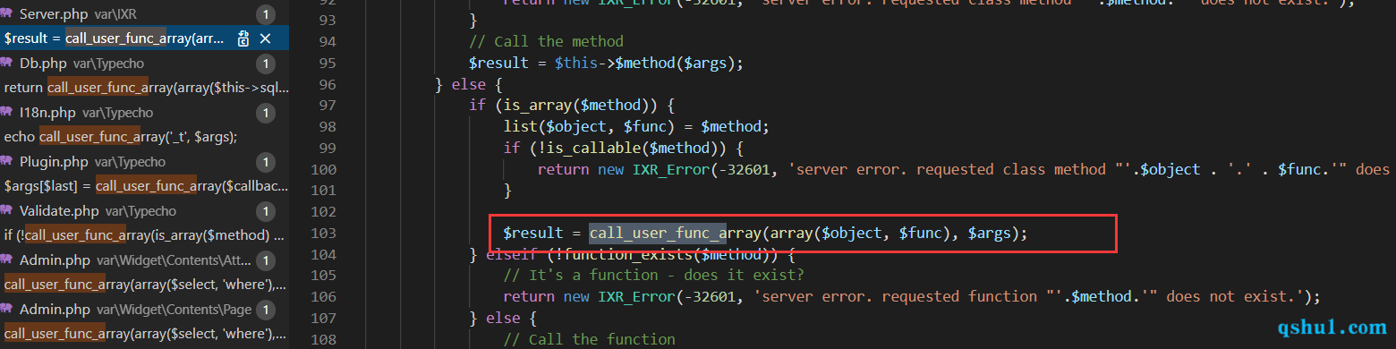Open the Plugin.php file entry

[144, 162]
